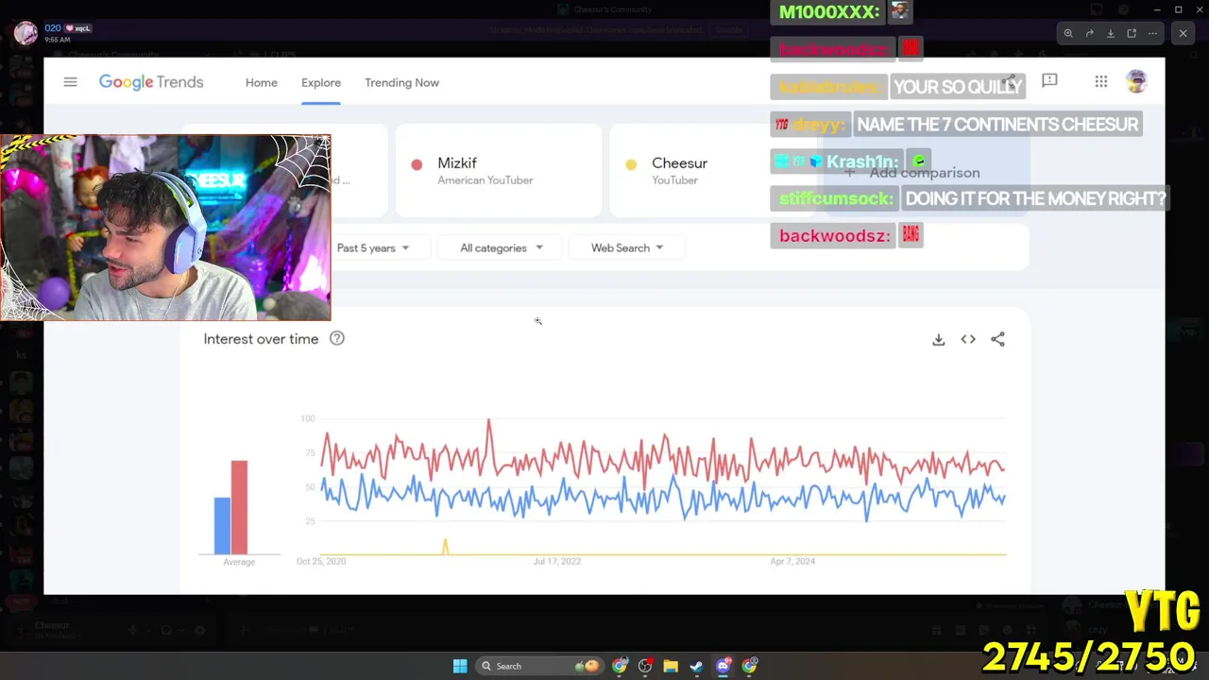The height and width of the screenshot is (680, 1209).
Task: Click the streamer avatar at top left
Action: tap(26, 33)
